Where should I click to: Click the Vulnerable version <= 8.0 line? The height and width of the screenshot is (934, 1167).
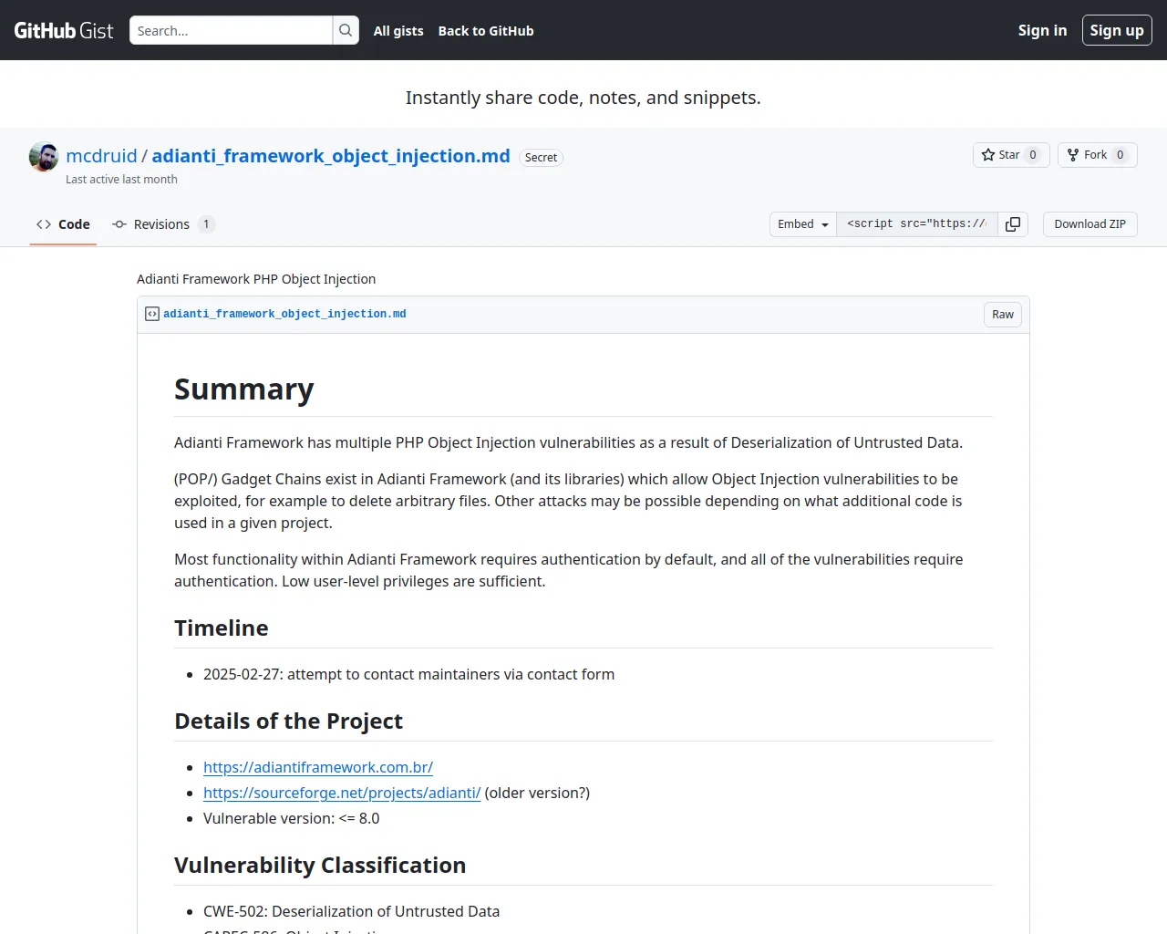tap(292, 818)
